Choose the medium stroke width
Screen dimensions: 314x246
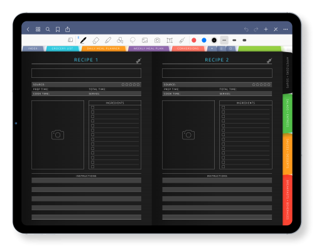coord(234,40)
